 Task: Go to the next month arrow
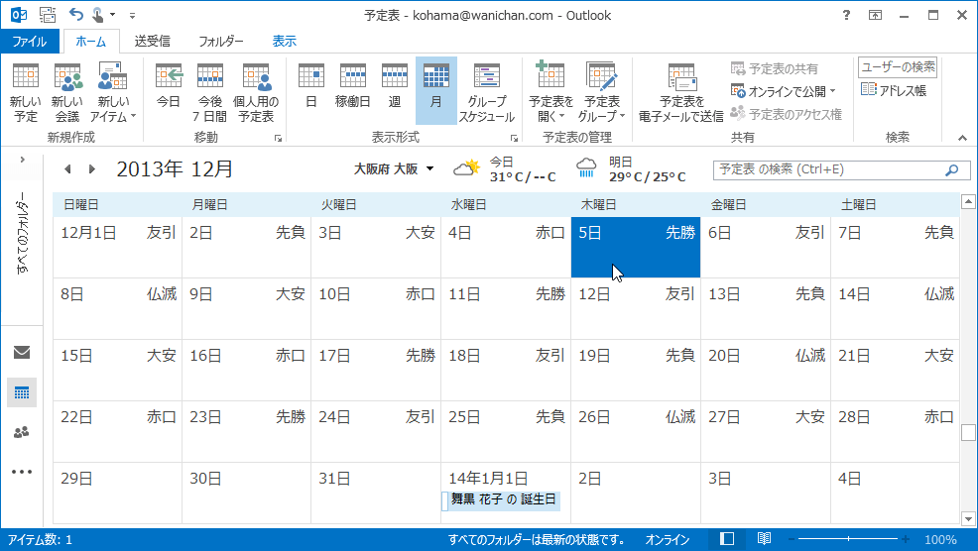click(x=91, y=168)
